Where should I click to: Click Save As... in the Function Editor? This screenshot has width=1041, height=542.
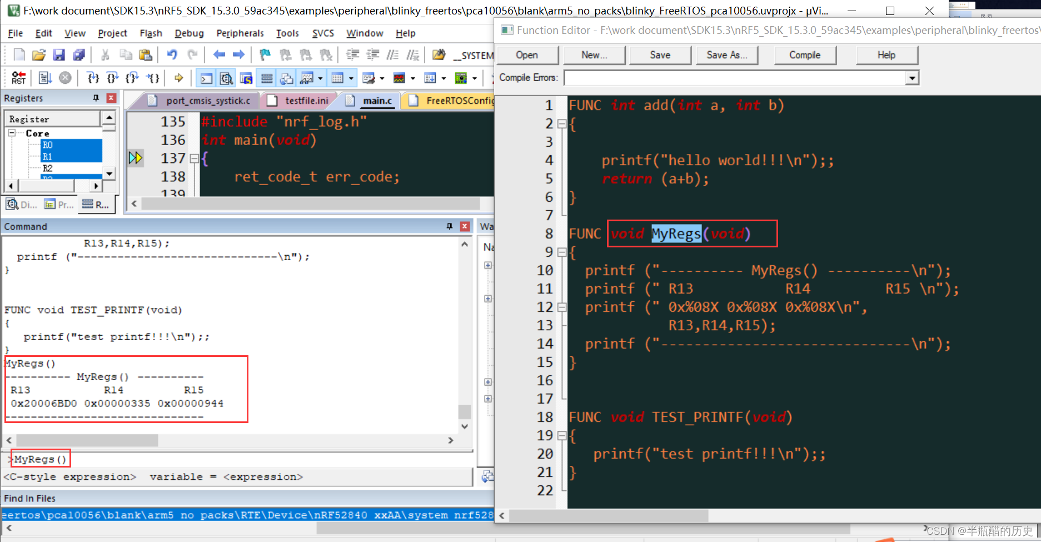point(727,55)
